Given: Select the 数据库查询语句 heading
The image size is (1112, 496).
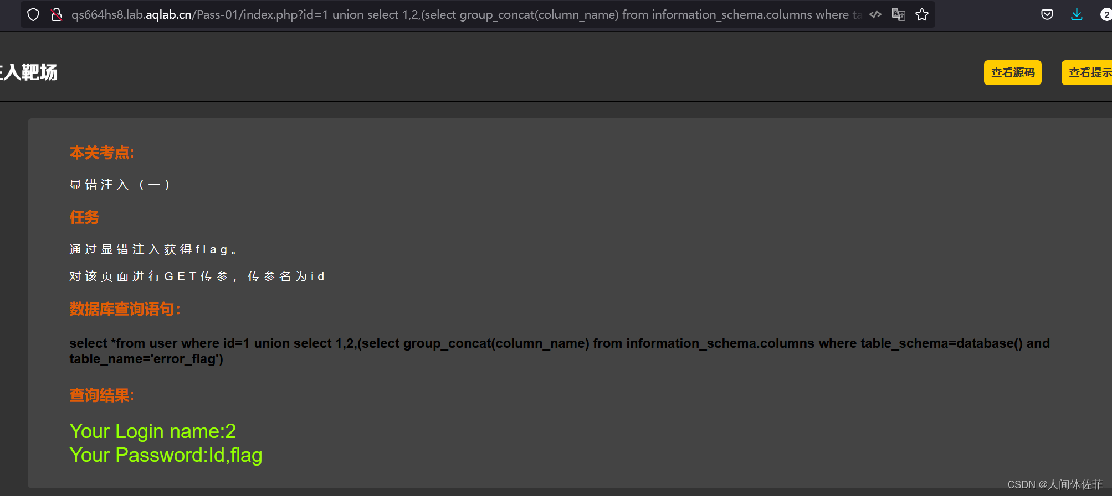Looking at the screenshot, I should [125, 309].
